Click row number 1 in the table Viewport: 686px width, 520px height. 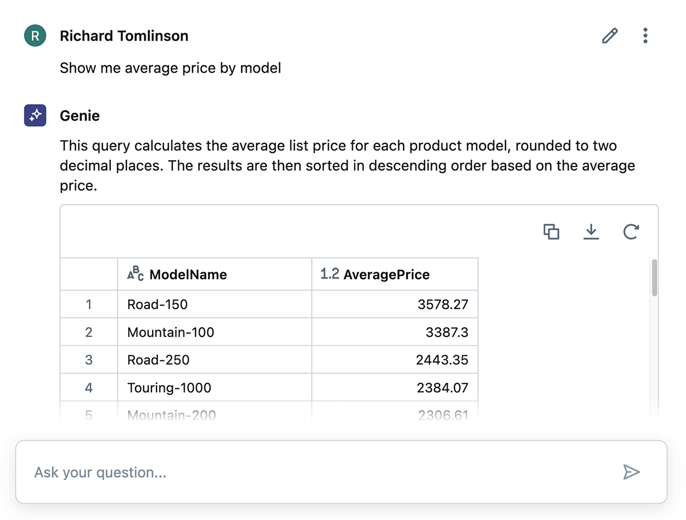pyautogui.click(x=89, y=304)
